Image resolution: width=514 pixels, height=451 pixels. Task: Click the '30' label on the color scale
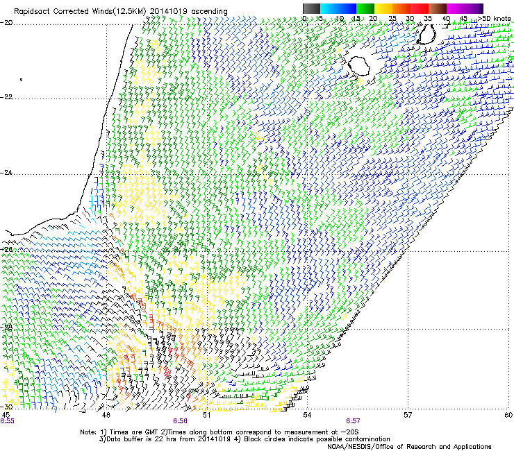410,19
